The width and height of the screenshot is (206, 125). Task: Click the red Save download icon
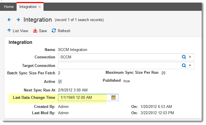point(35,30)
